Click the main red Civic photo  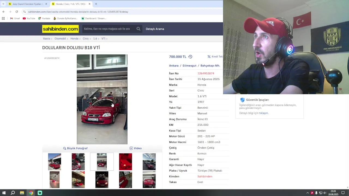click(102, 99)
